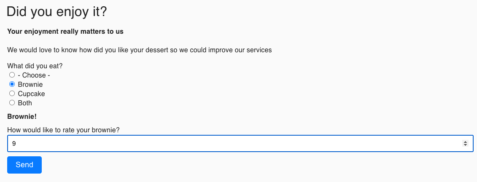Click the value 9 in rating box

[x=14, y=144]
